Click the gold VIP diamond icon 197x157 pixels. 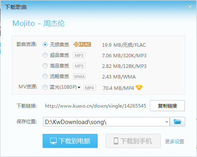[x=139, y=88]
